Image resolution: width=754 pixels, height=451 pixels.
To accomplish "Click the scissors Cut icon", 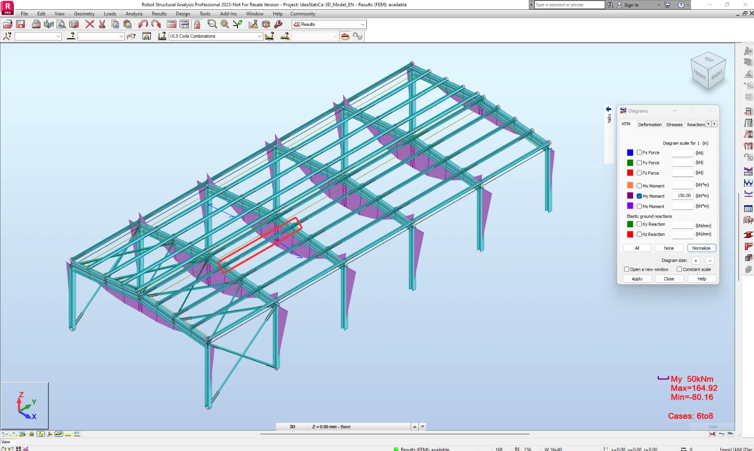I will tap(102, 24).
